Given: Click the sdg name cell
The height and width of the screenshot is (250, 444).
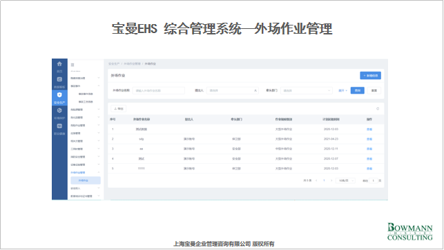Looking at the screenshot, I should [142, 139].
